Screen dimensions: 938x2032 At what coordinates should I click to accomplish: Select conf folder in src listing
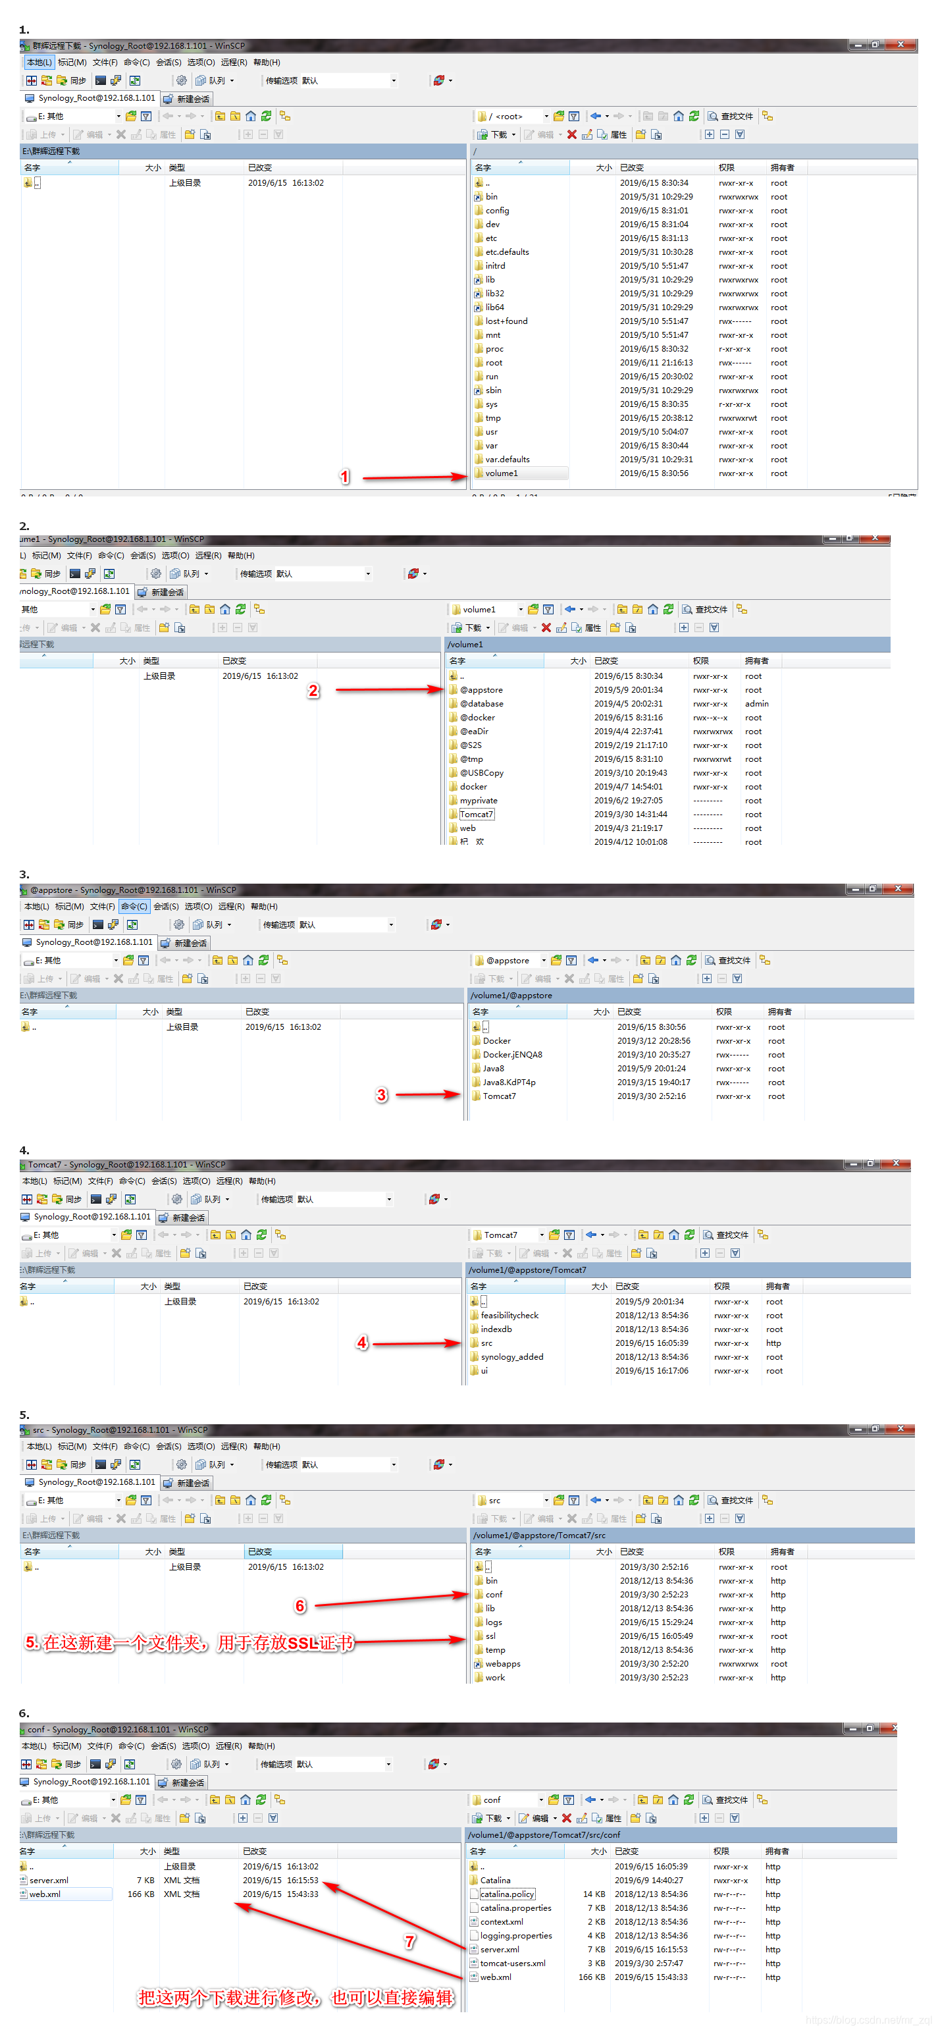pyautogui.click(x=488, y=1594)
